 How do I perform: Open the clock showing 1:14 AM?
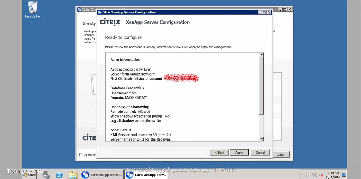click(x=333, y=175)
